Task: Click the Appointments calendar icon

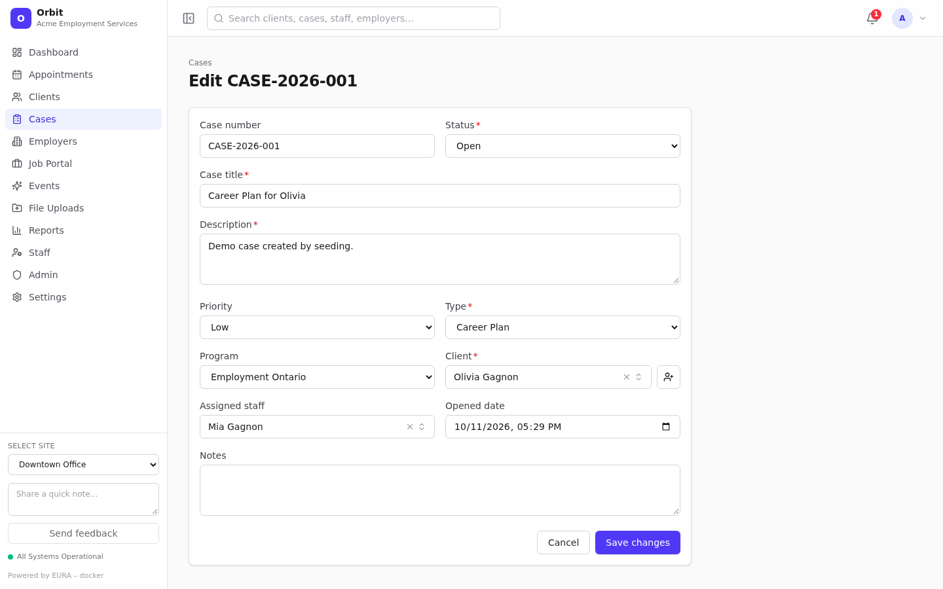Action: pyautogui.click(x=17, y=75)
